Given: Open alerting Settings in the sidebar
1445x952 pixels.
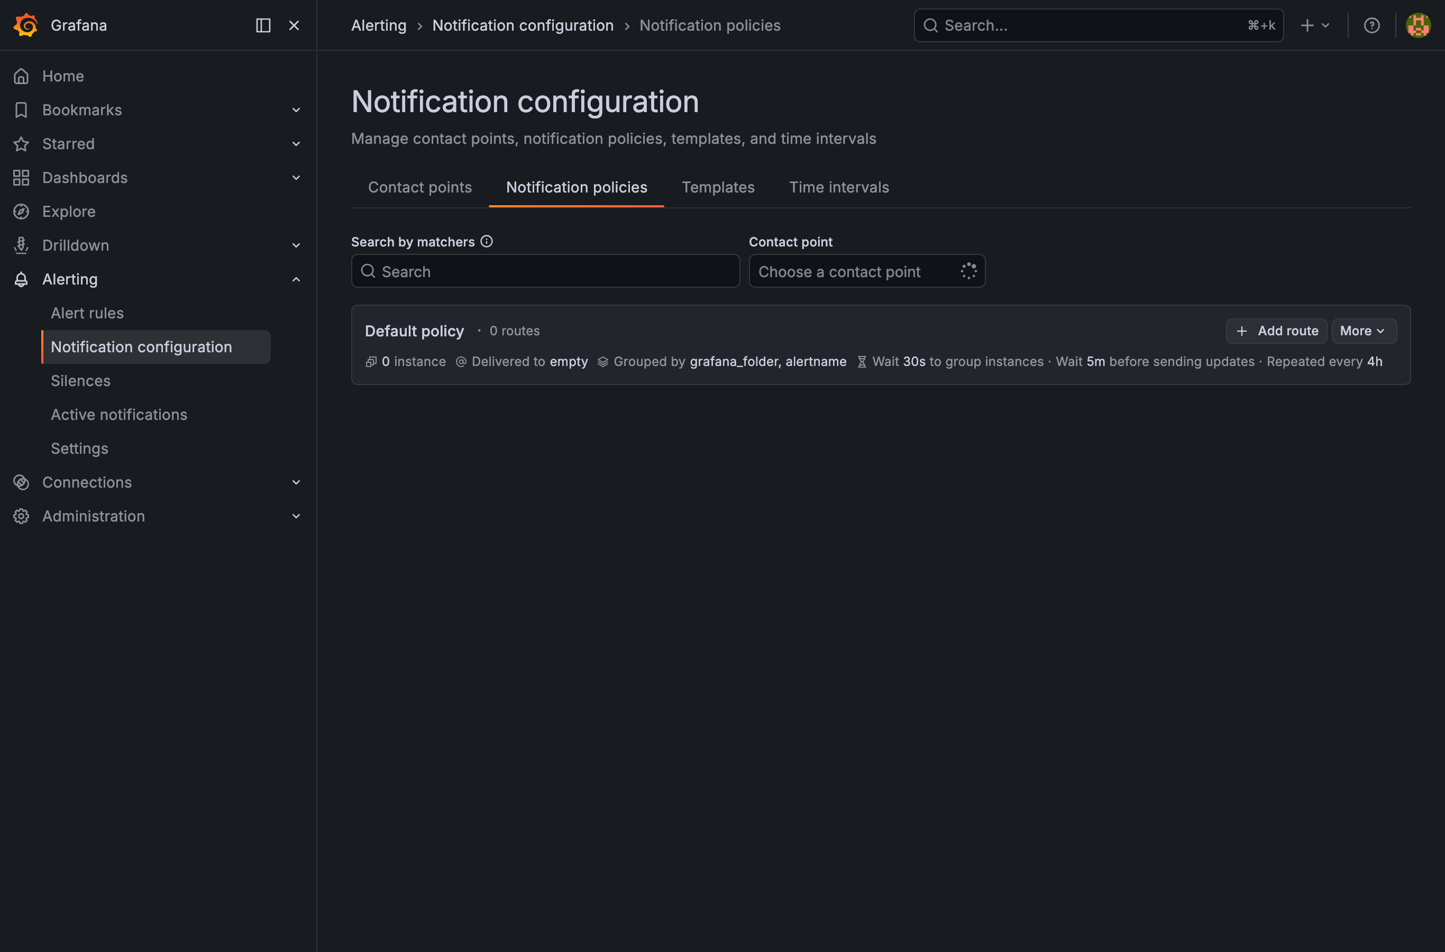Looking at the screenshot, I should coord(79,448).
